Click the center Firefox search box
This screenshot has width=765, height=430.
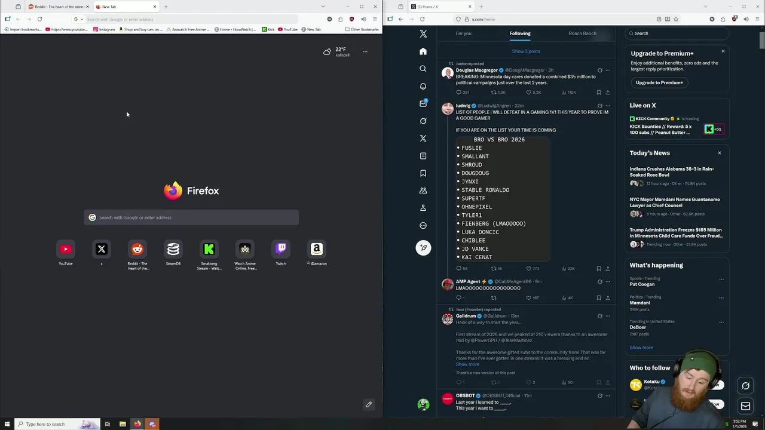click(x=191, y=217)
